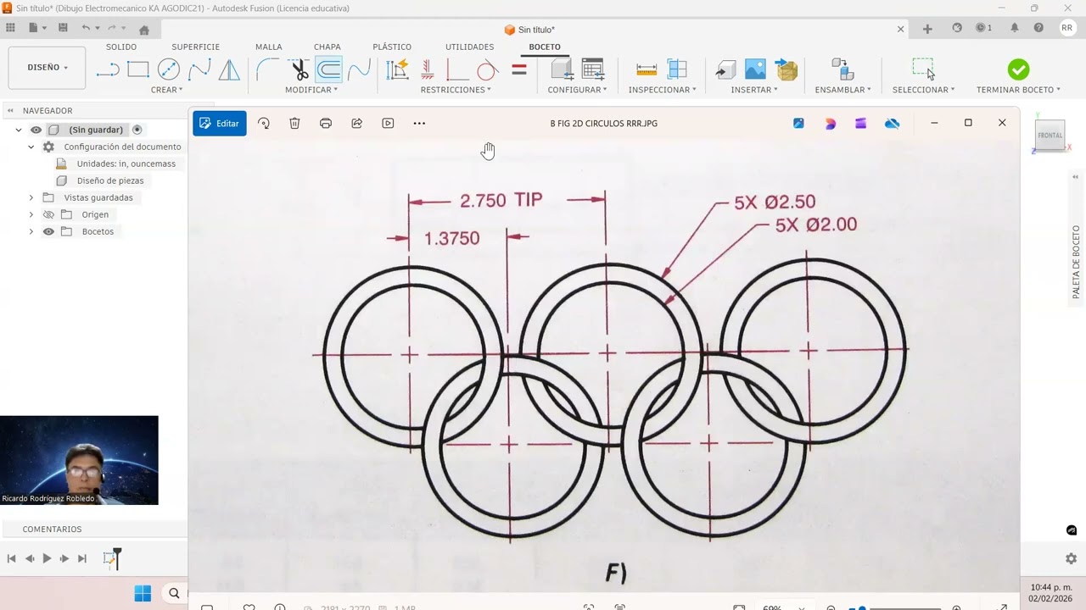Viewport: 1086px width, 610px height.
Task: Click the selection window icon
Action: [923, 69]
